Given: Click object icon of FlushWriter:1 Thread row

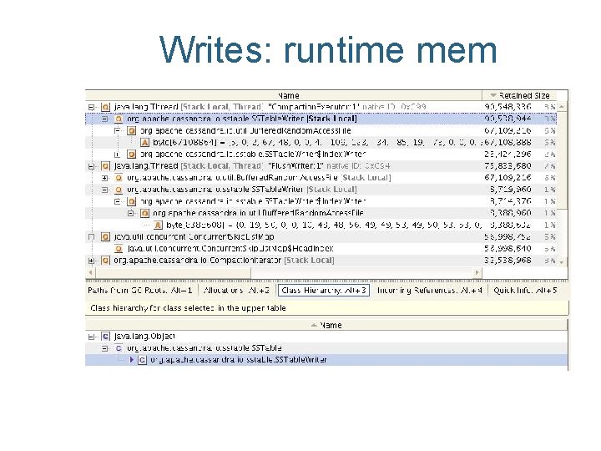Looking at the screenshot, I should [x=105, y=166].
